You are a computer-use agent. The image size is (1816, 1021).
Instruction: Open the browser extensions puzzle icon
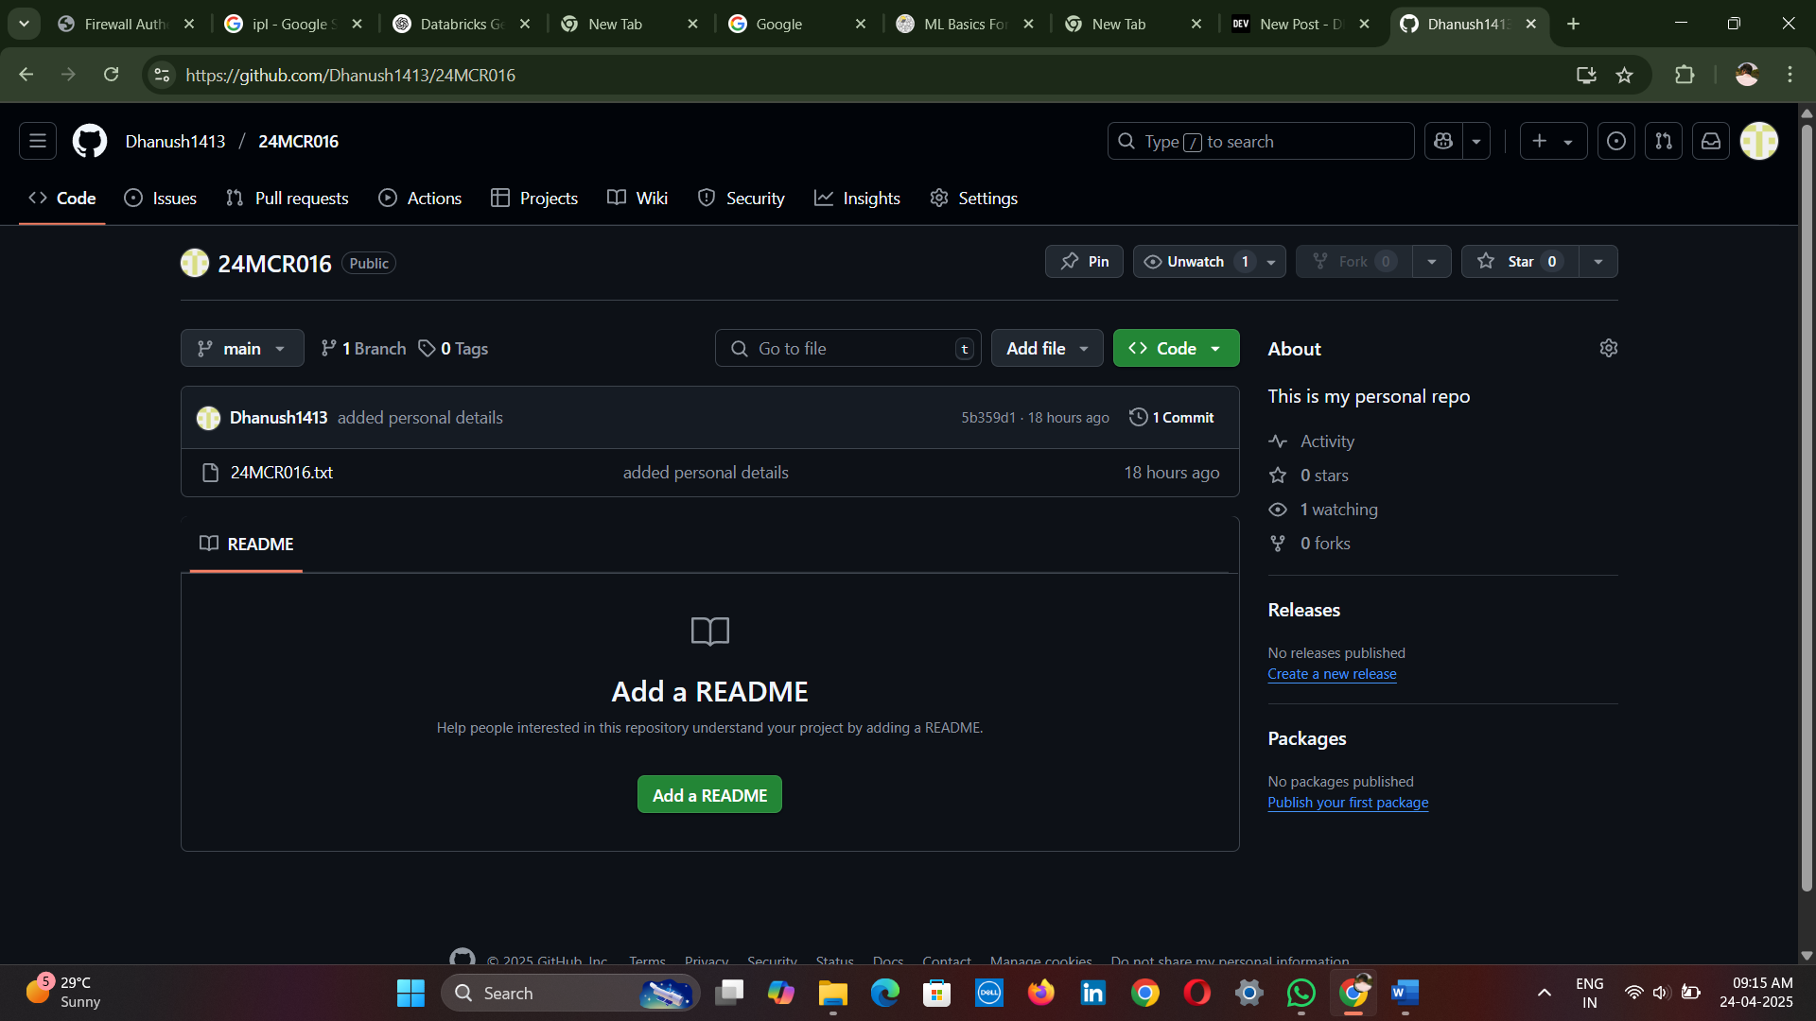tap(1685, 75)
